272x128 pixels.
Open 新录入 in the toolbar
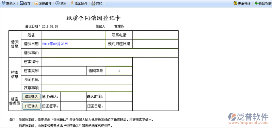[x=11, y=4]
